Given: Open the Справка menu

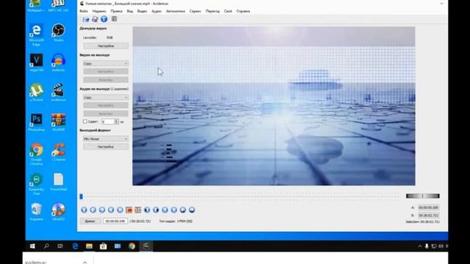Looking at the screenshot, I should click(243, 11).
